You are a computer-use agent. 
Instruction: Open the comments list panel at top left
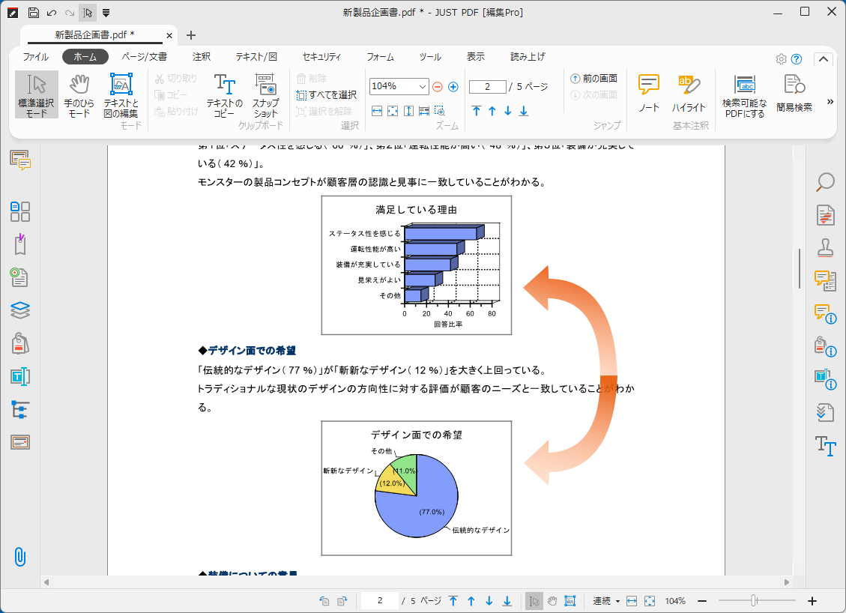click(x=20, y=161)
